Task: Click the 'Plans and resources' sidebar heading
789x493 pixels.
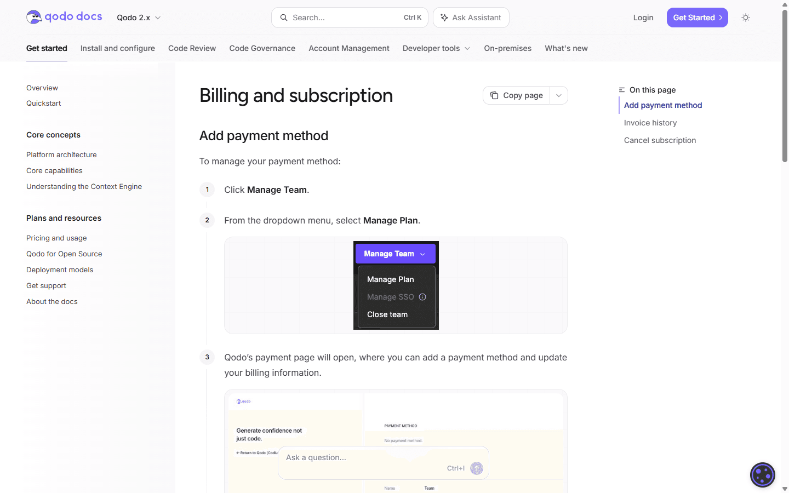Action: [x=64, y=218]
